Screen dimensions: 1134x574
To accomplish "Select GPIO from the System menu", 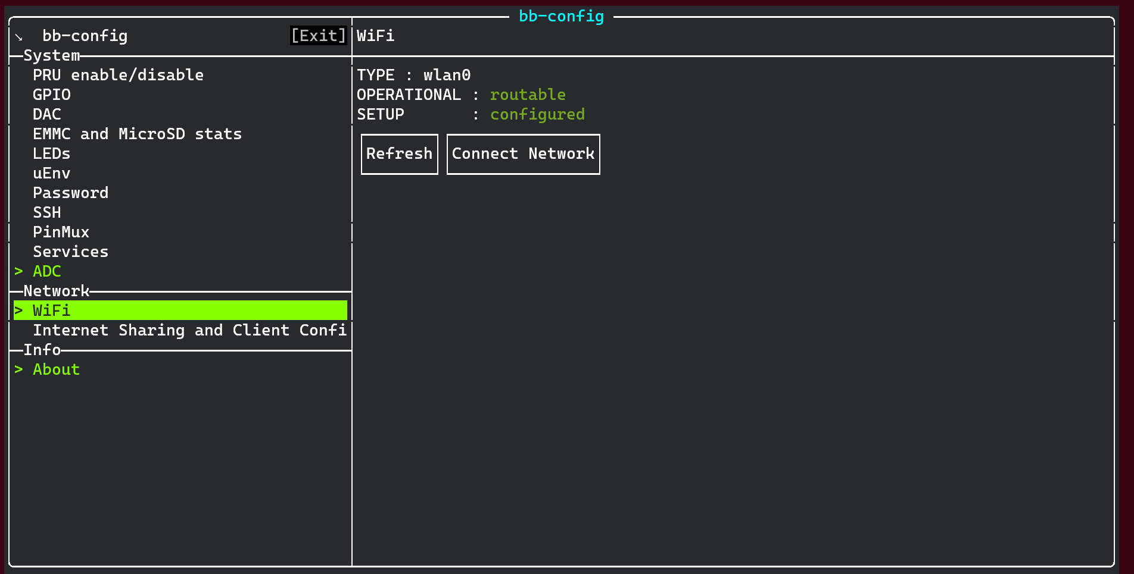I will click(52, 95).
